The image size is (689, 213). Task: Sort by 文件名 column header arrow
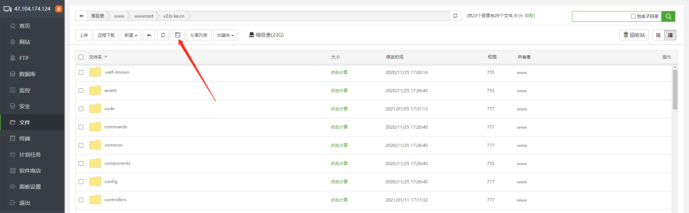[106, 57]
